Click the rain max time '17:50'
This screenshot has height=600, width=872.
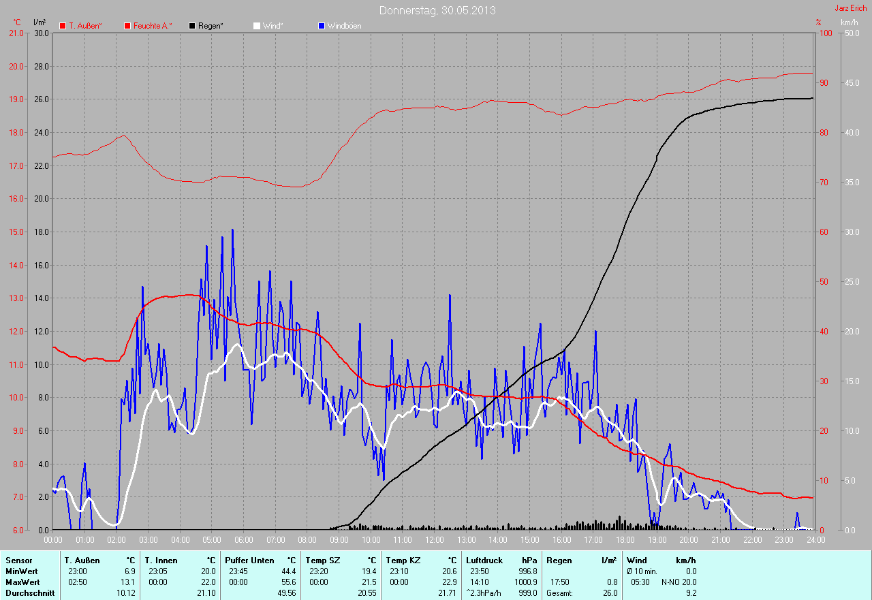561,582
